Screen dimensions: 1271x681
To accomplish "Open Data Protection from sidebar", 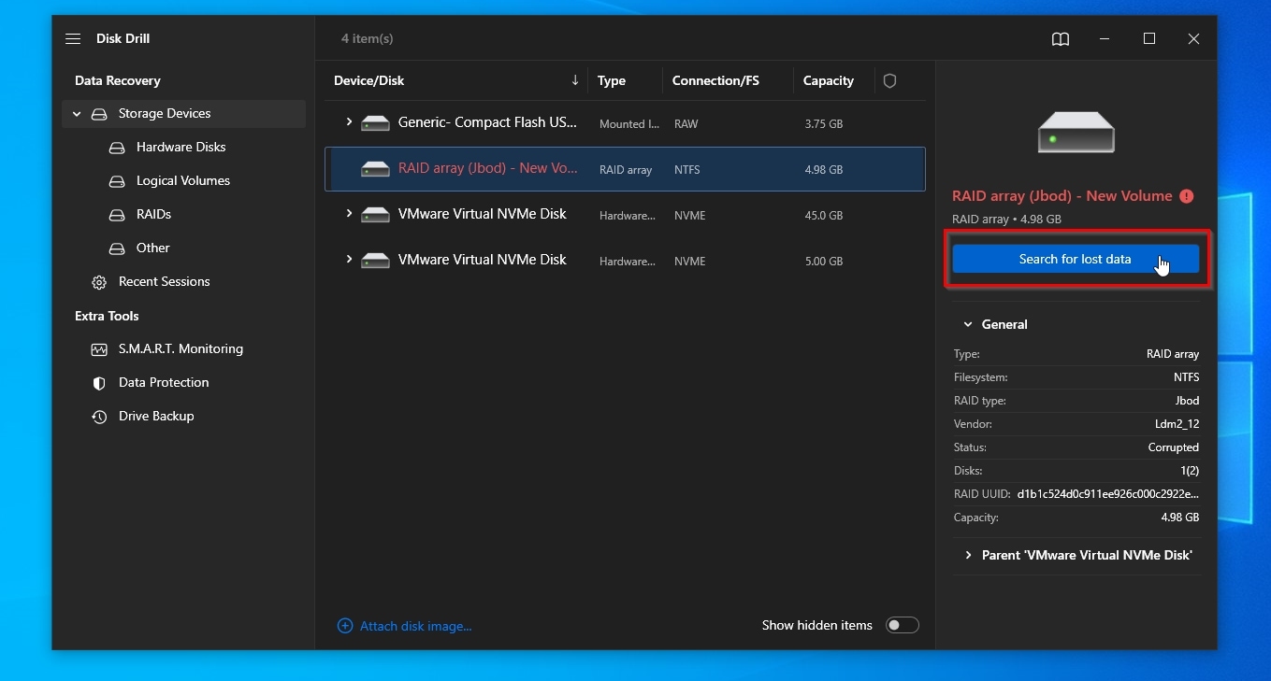I will (163, 383).
